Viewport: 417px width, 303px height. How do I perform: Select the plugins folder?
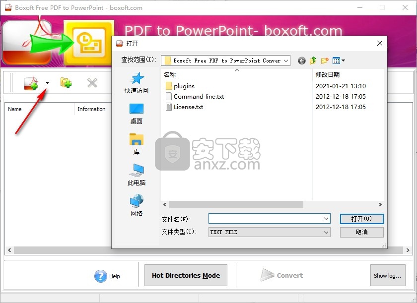[184, 86]
